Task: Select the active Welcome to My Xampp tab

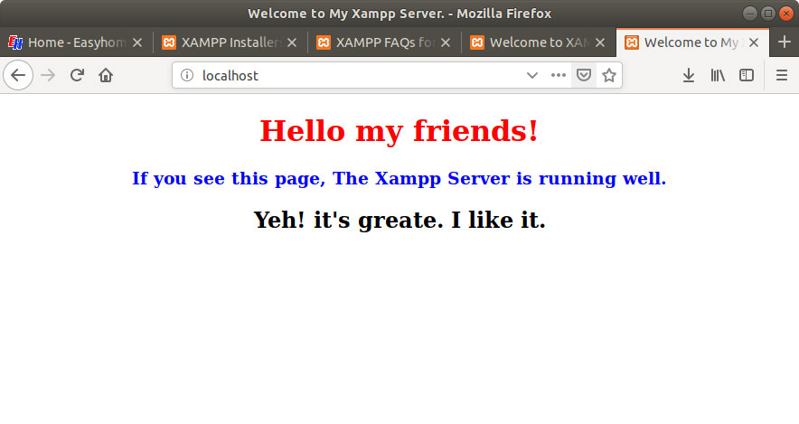Action: [x=691, y=42]
